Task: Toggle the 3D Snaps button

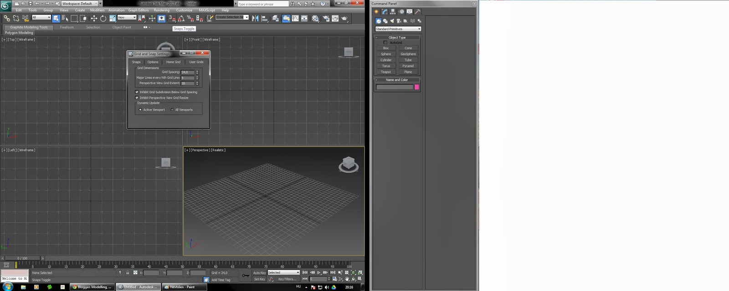Action: point(172,18)
